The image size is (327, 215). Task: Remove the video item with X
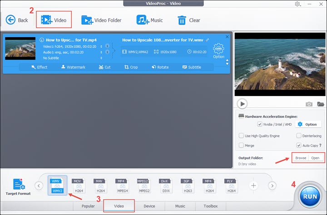tap(227, 37)
